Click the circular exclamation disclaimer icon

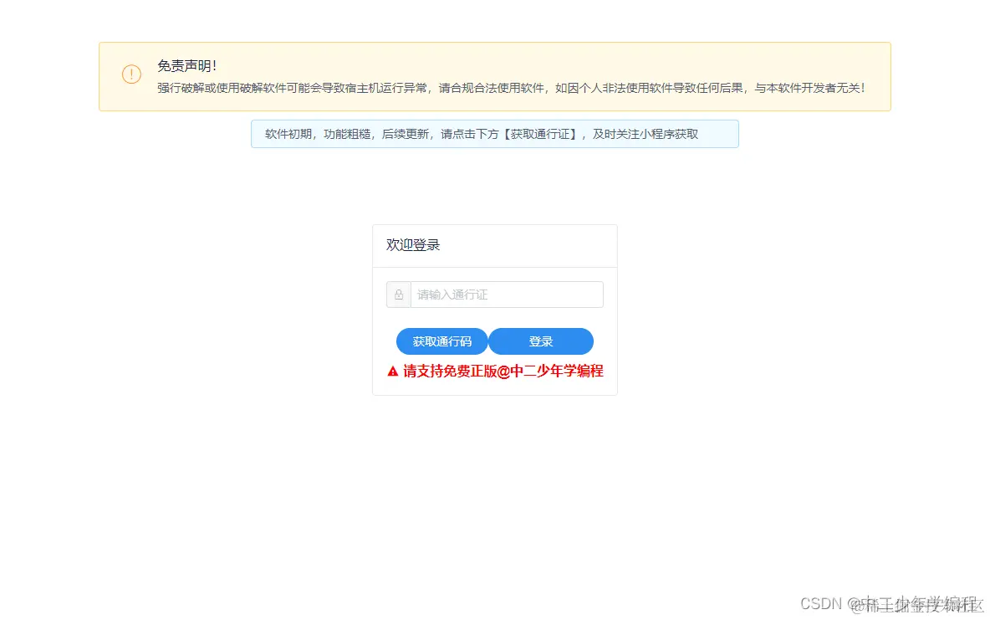131,74
